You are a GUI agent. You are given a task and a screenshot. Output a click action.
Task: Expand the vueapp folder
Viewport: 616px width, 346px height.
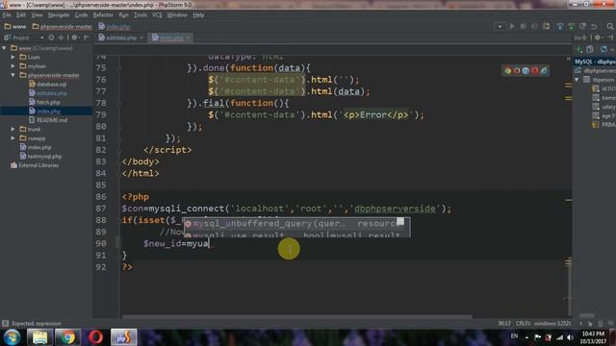[13, 138]
